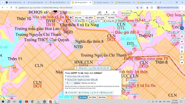
Task: Open the Mua bán house icon
Action: (100, 13)
